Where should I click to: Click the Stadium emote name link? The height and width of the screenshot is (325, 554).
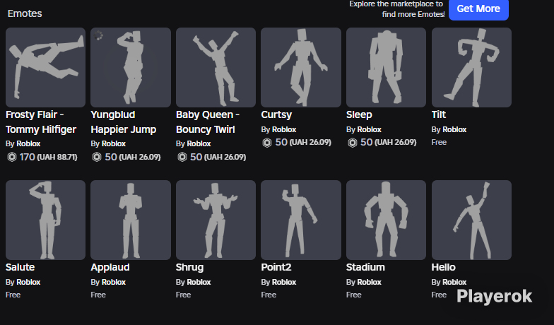coord(365,267)
